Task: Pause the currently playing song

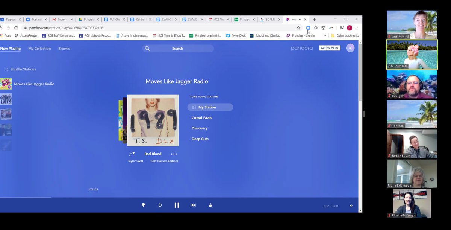Action: [177, 205]
